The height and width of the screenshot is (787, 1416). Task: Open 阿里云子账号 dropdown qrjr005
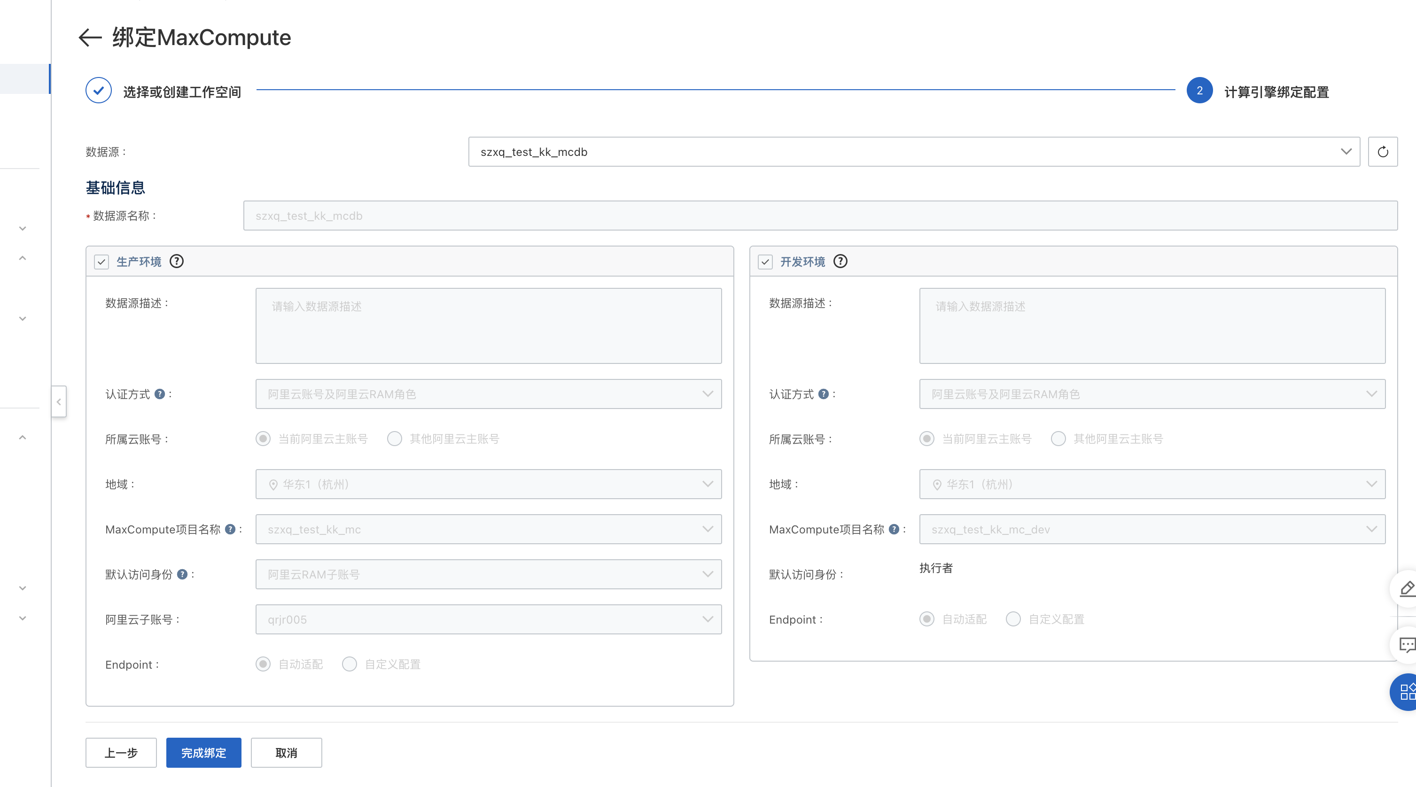488,619
